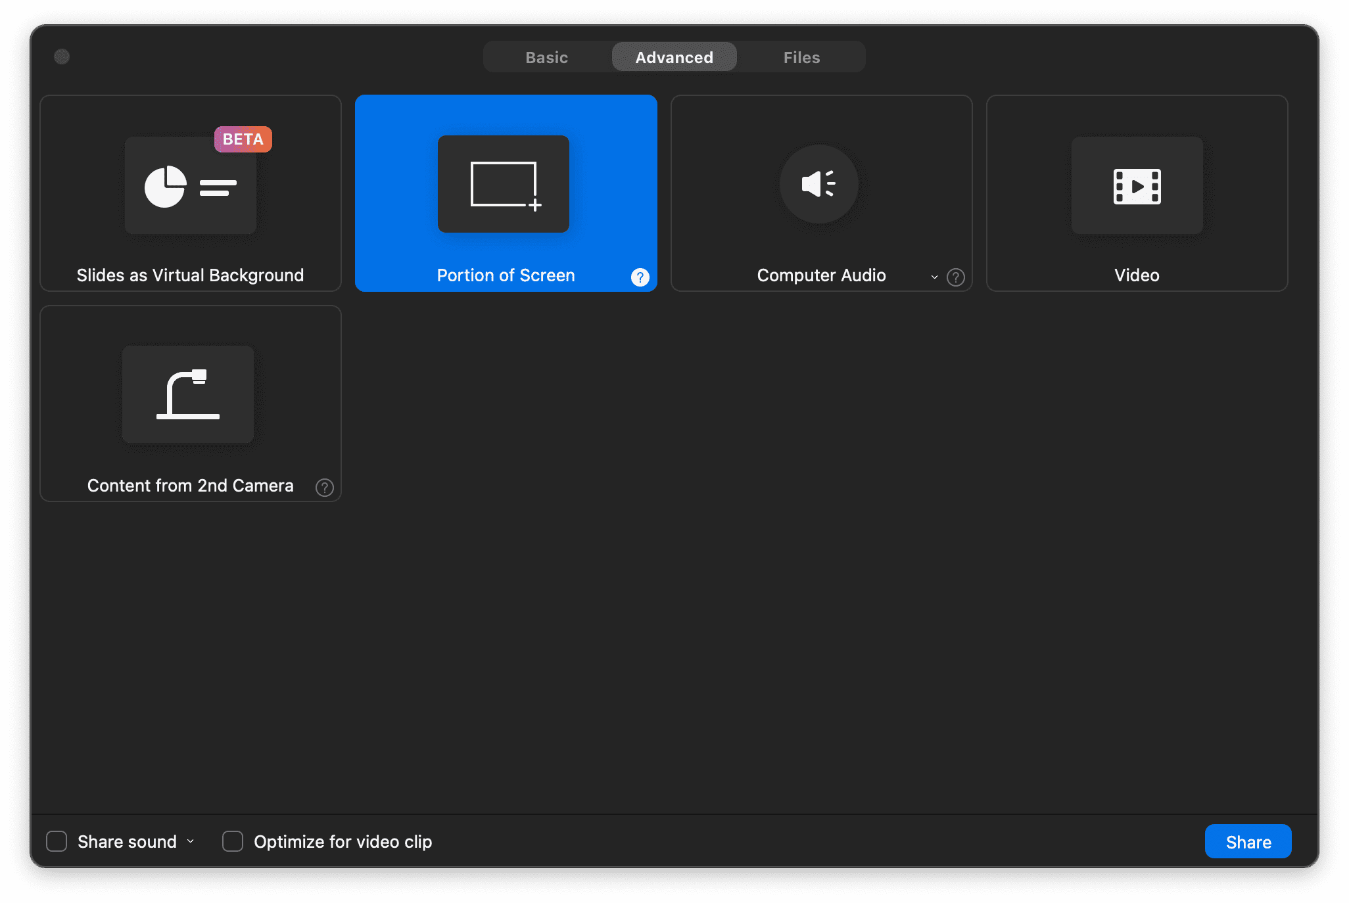Open help for Portion of Screen
Viewport: 1349px width, 903px height.
tap(640, 277)
